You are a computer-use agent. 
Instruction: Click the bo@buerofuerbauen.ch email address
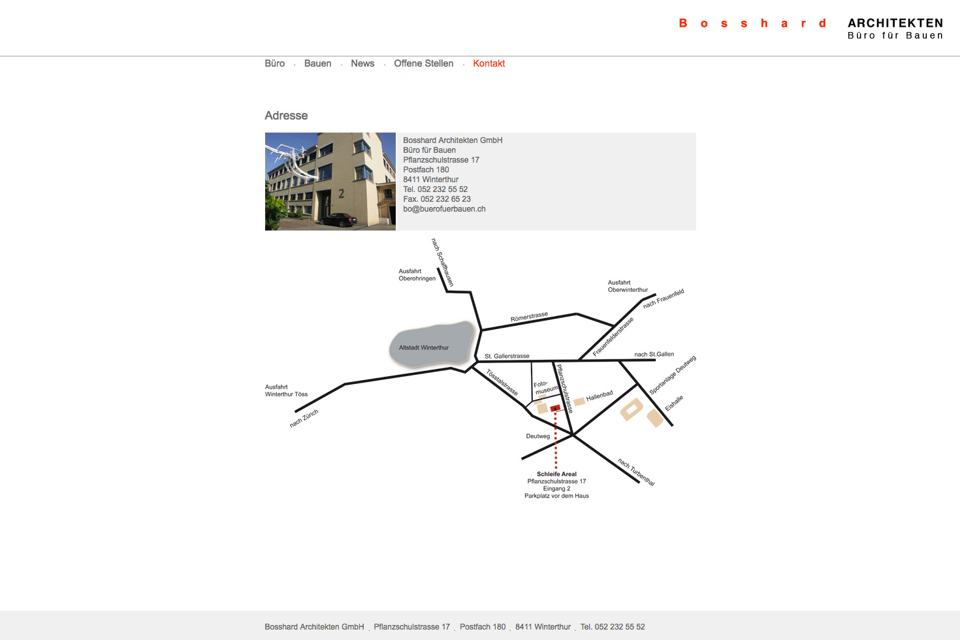click(x=444, y=209)
